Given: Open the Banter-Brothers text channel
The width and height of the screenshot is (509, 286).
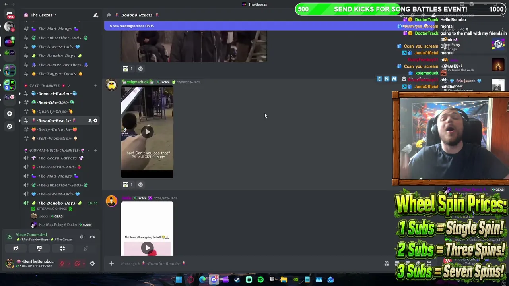Looking at the screenshot, I should click(60, 65).
